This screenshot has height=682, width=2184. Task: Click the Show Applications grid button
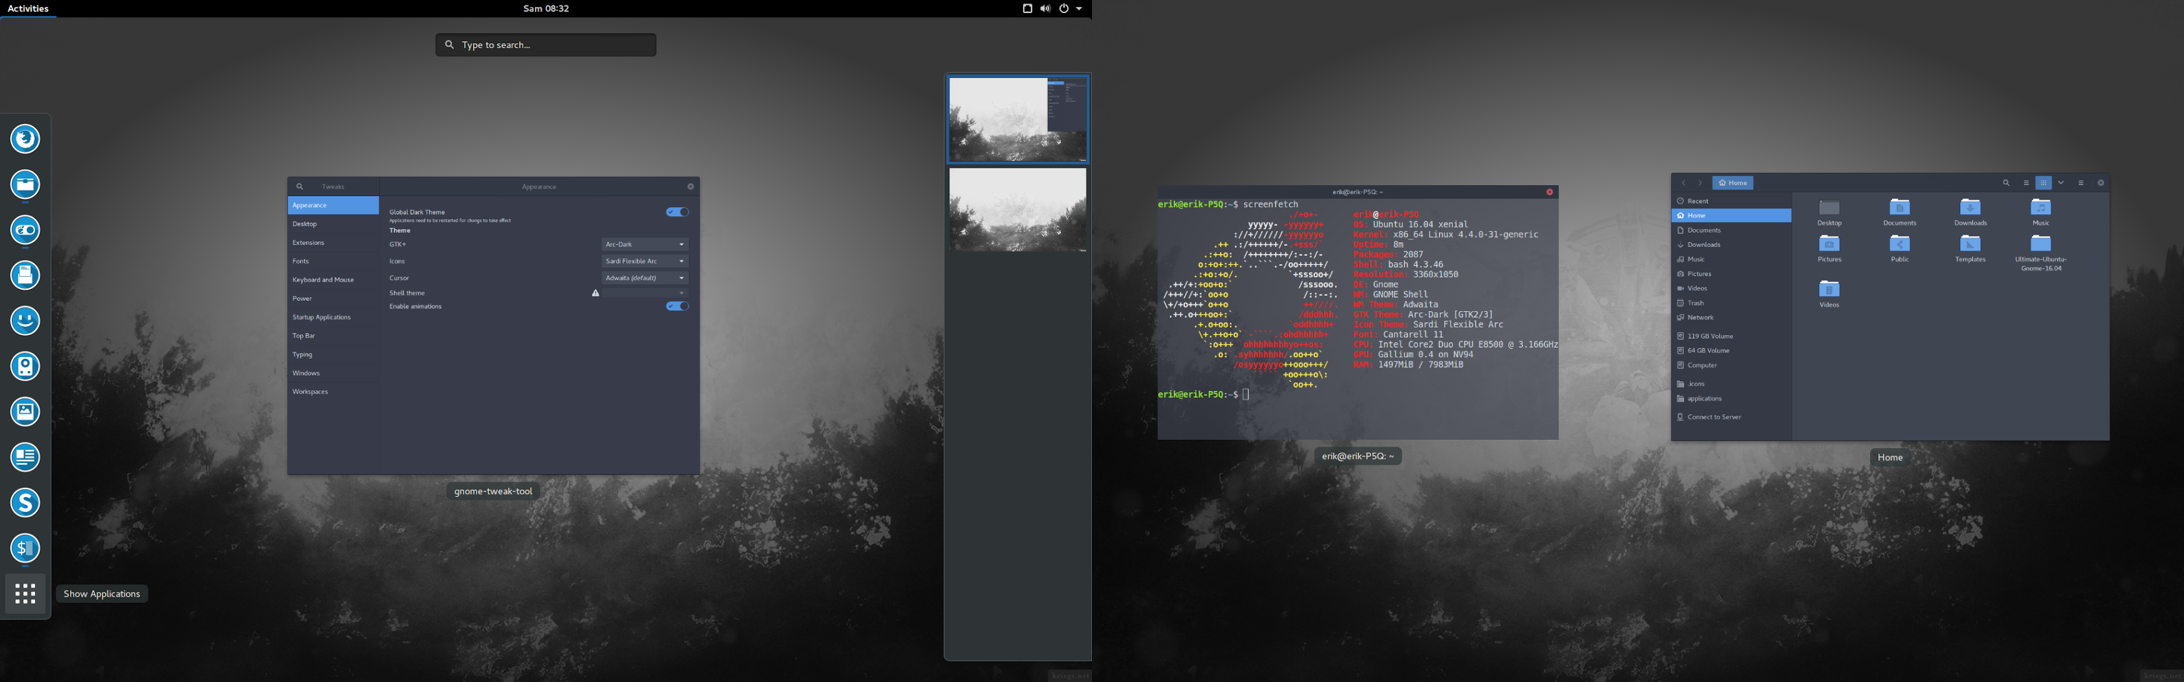(25, 594)
